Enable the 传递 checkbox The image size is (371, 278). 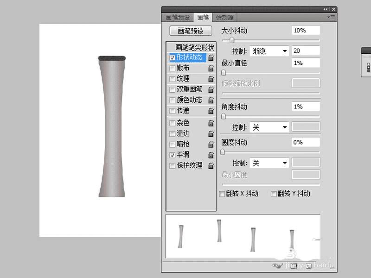pyautogui.click(x=173, y=111)
